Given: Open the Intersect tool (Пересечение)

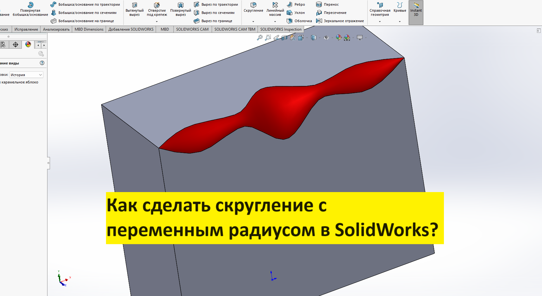Looking at the screenshot, I should (331, 13).
